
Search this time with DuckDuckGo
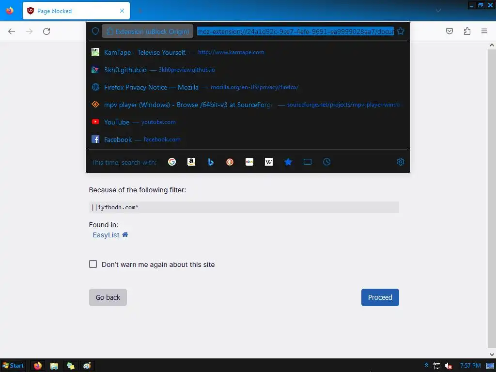click(x=230, y=162)
